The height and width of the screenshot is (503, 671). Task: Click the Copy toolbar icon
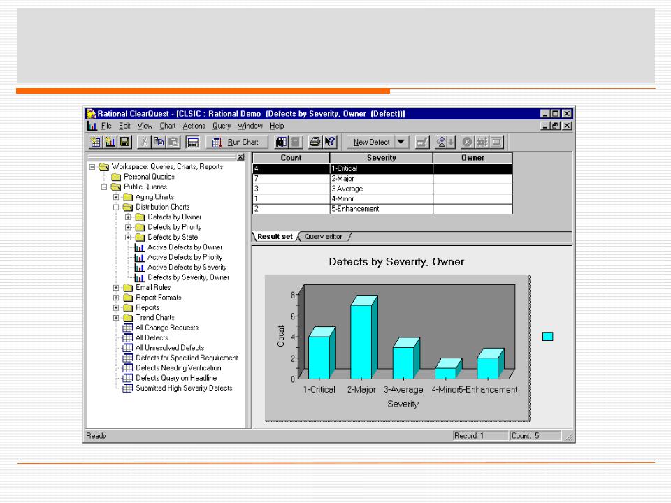[x=159, y=142]
